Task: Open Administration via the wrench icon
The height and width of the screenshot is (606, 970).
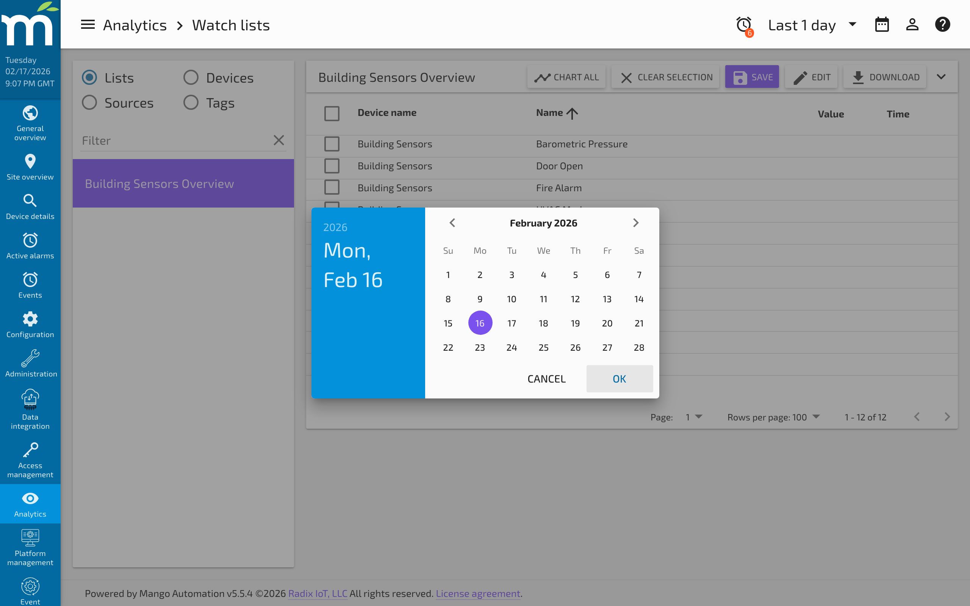Action: coord(30,363)
